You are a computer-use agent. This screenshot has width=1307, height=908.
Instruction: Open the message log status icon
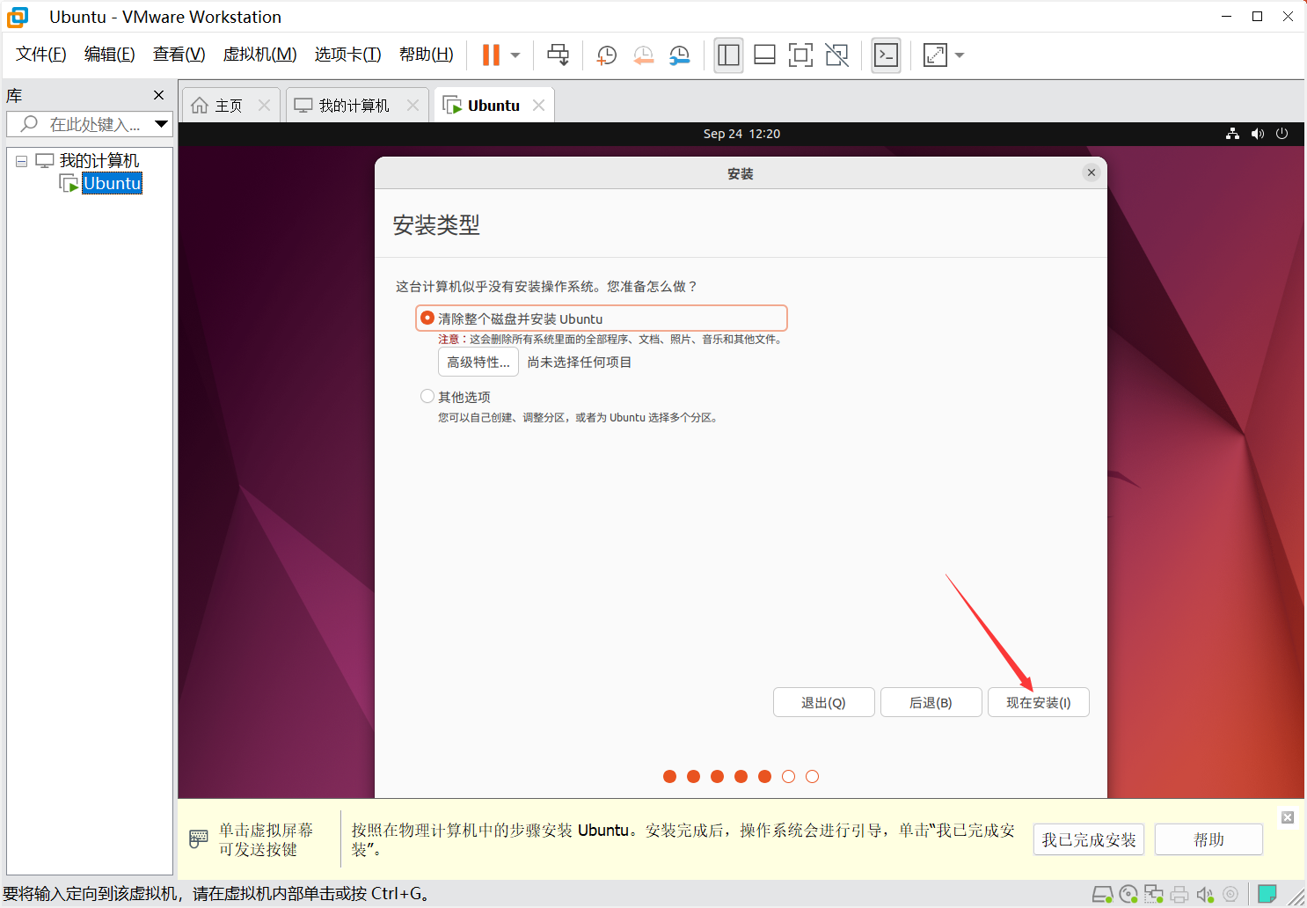pos(1267,895)
